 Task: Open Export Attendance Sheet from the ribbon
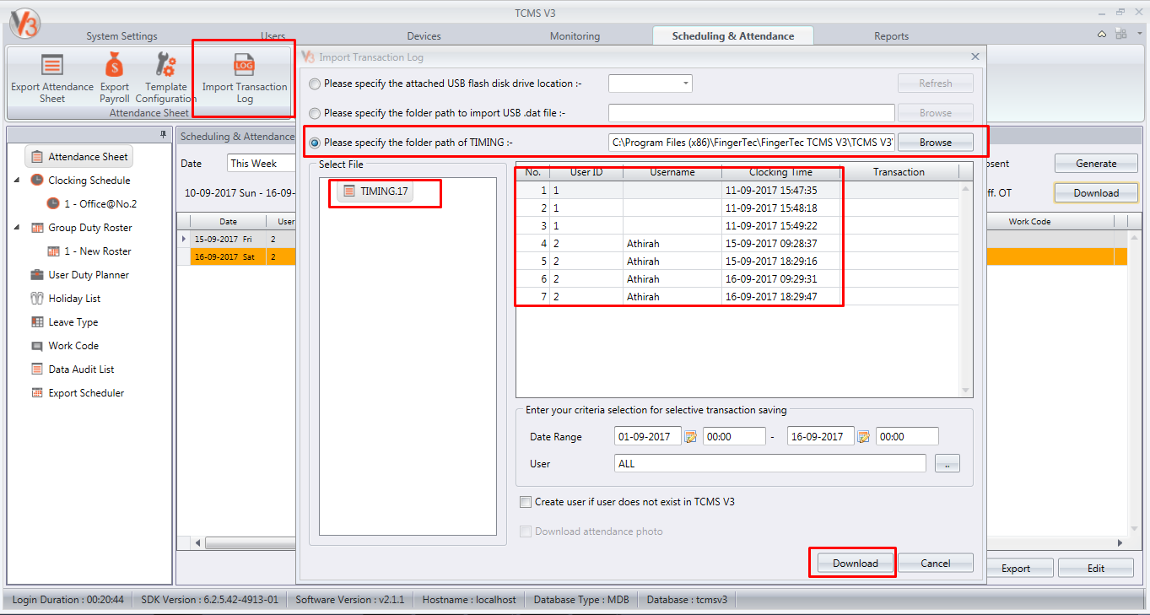coord(52,78)
